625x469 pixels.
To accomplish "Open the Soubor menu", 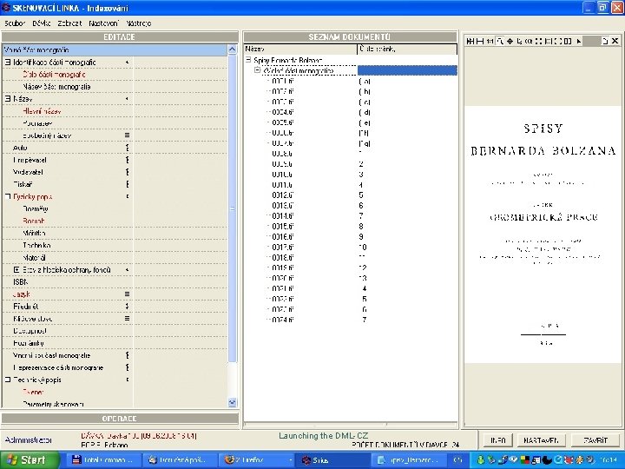I will click(x=15, y=23).
